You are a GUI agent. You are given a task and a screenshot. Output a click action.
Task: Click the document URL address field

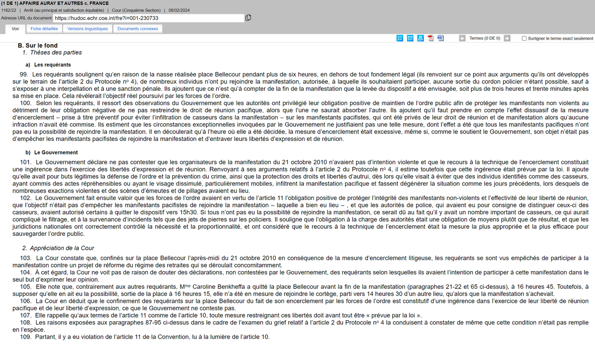[148, 18]
